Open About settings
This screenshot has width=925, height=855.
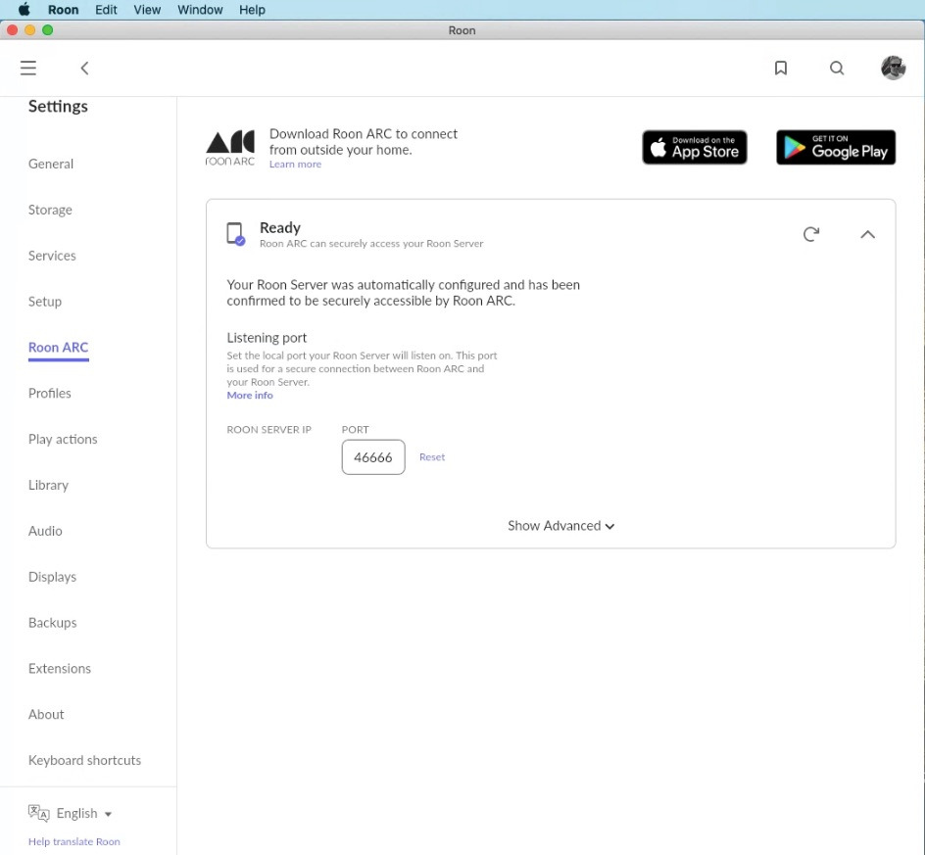point(46,714)
